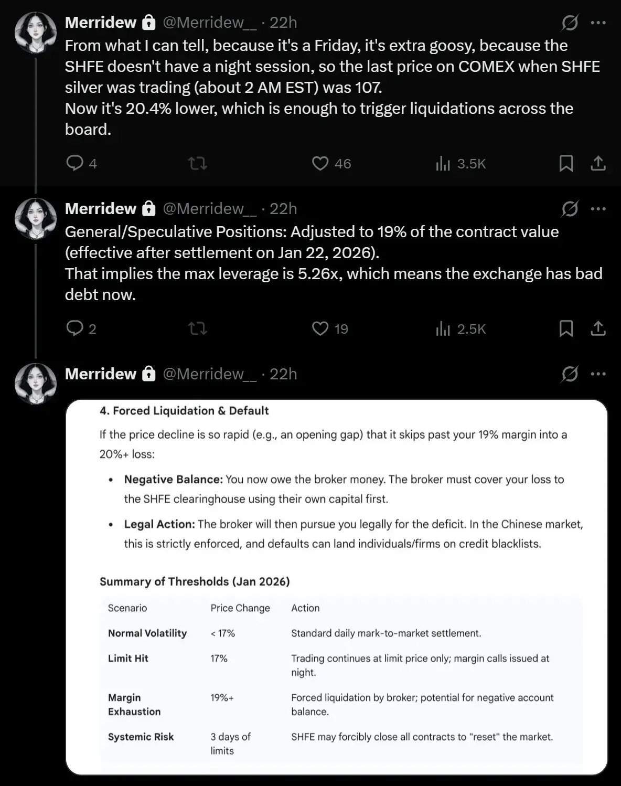Share the second post in thread

(598, 328)
